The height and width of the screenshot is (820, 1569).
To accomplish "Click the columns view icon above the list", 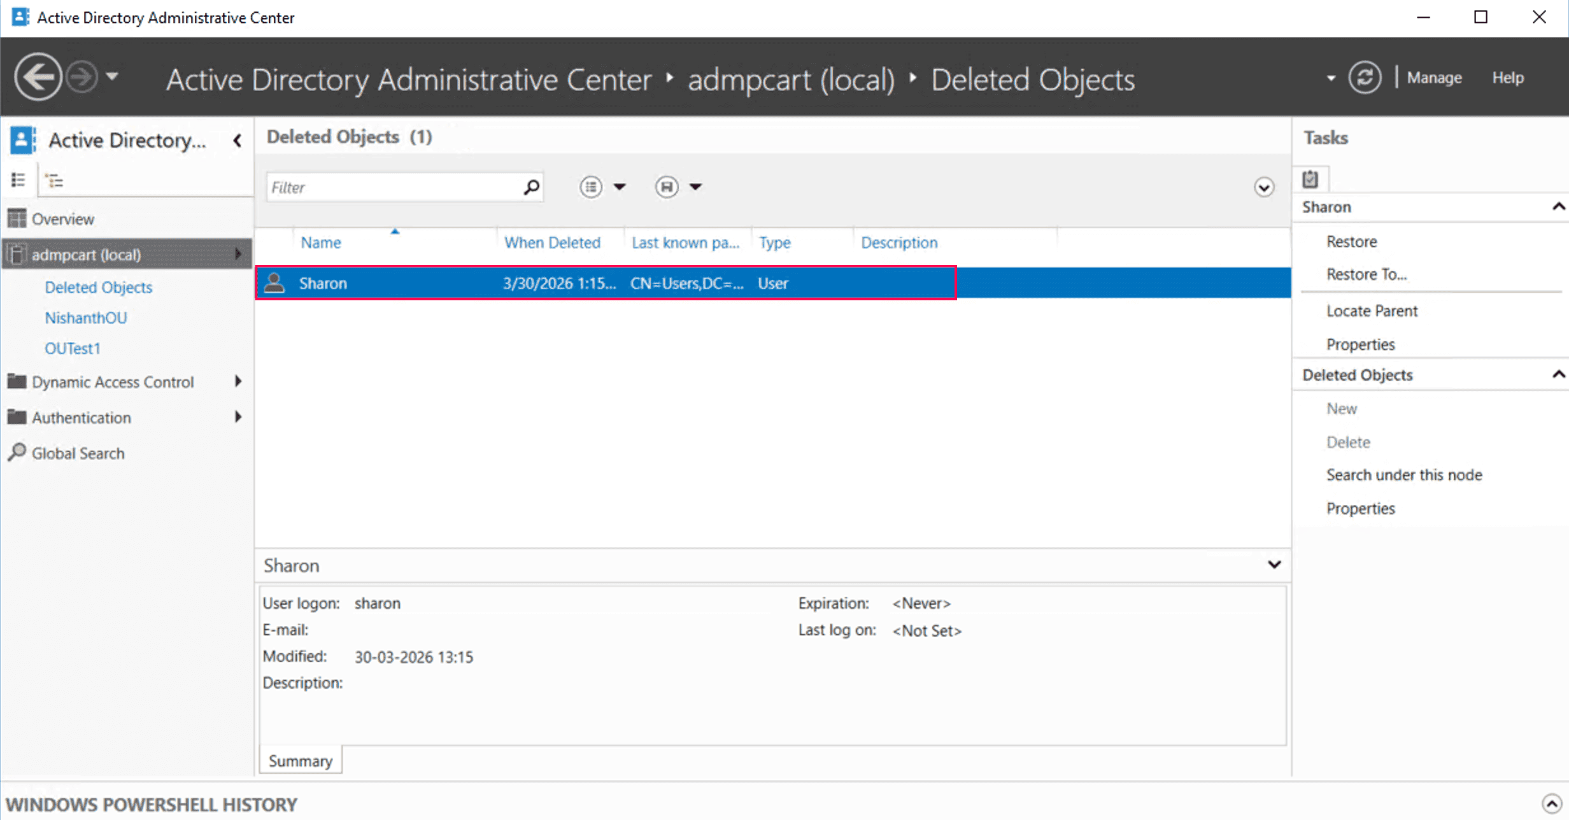I will [590, 187].
